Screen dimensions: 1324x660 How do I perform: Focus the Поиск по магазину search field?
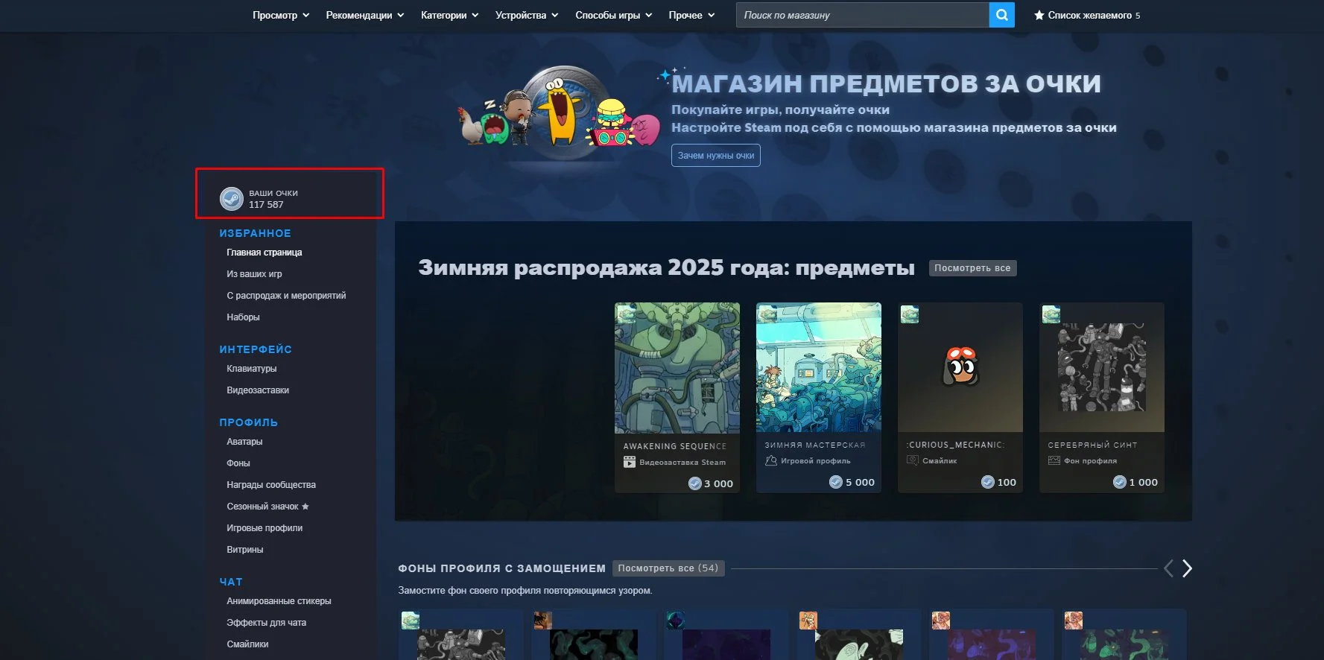[863, 15]
